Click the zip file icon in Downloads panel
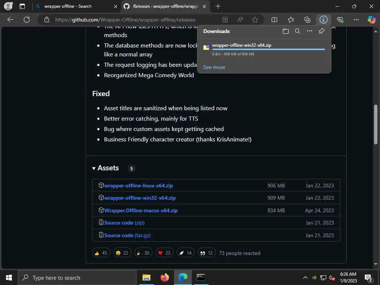This screenshot has height=285, width=380. point(206,47)
